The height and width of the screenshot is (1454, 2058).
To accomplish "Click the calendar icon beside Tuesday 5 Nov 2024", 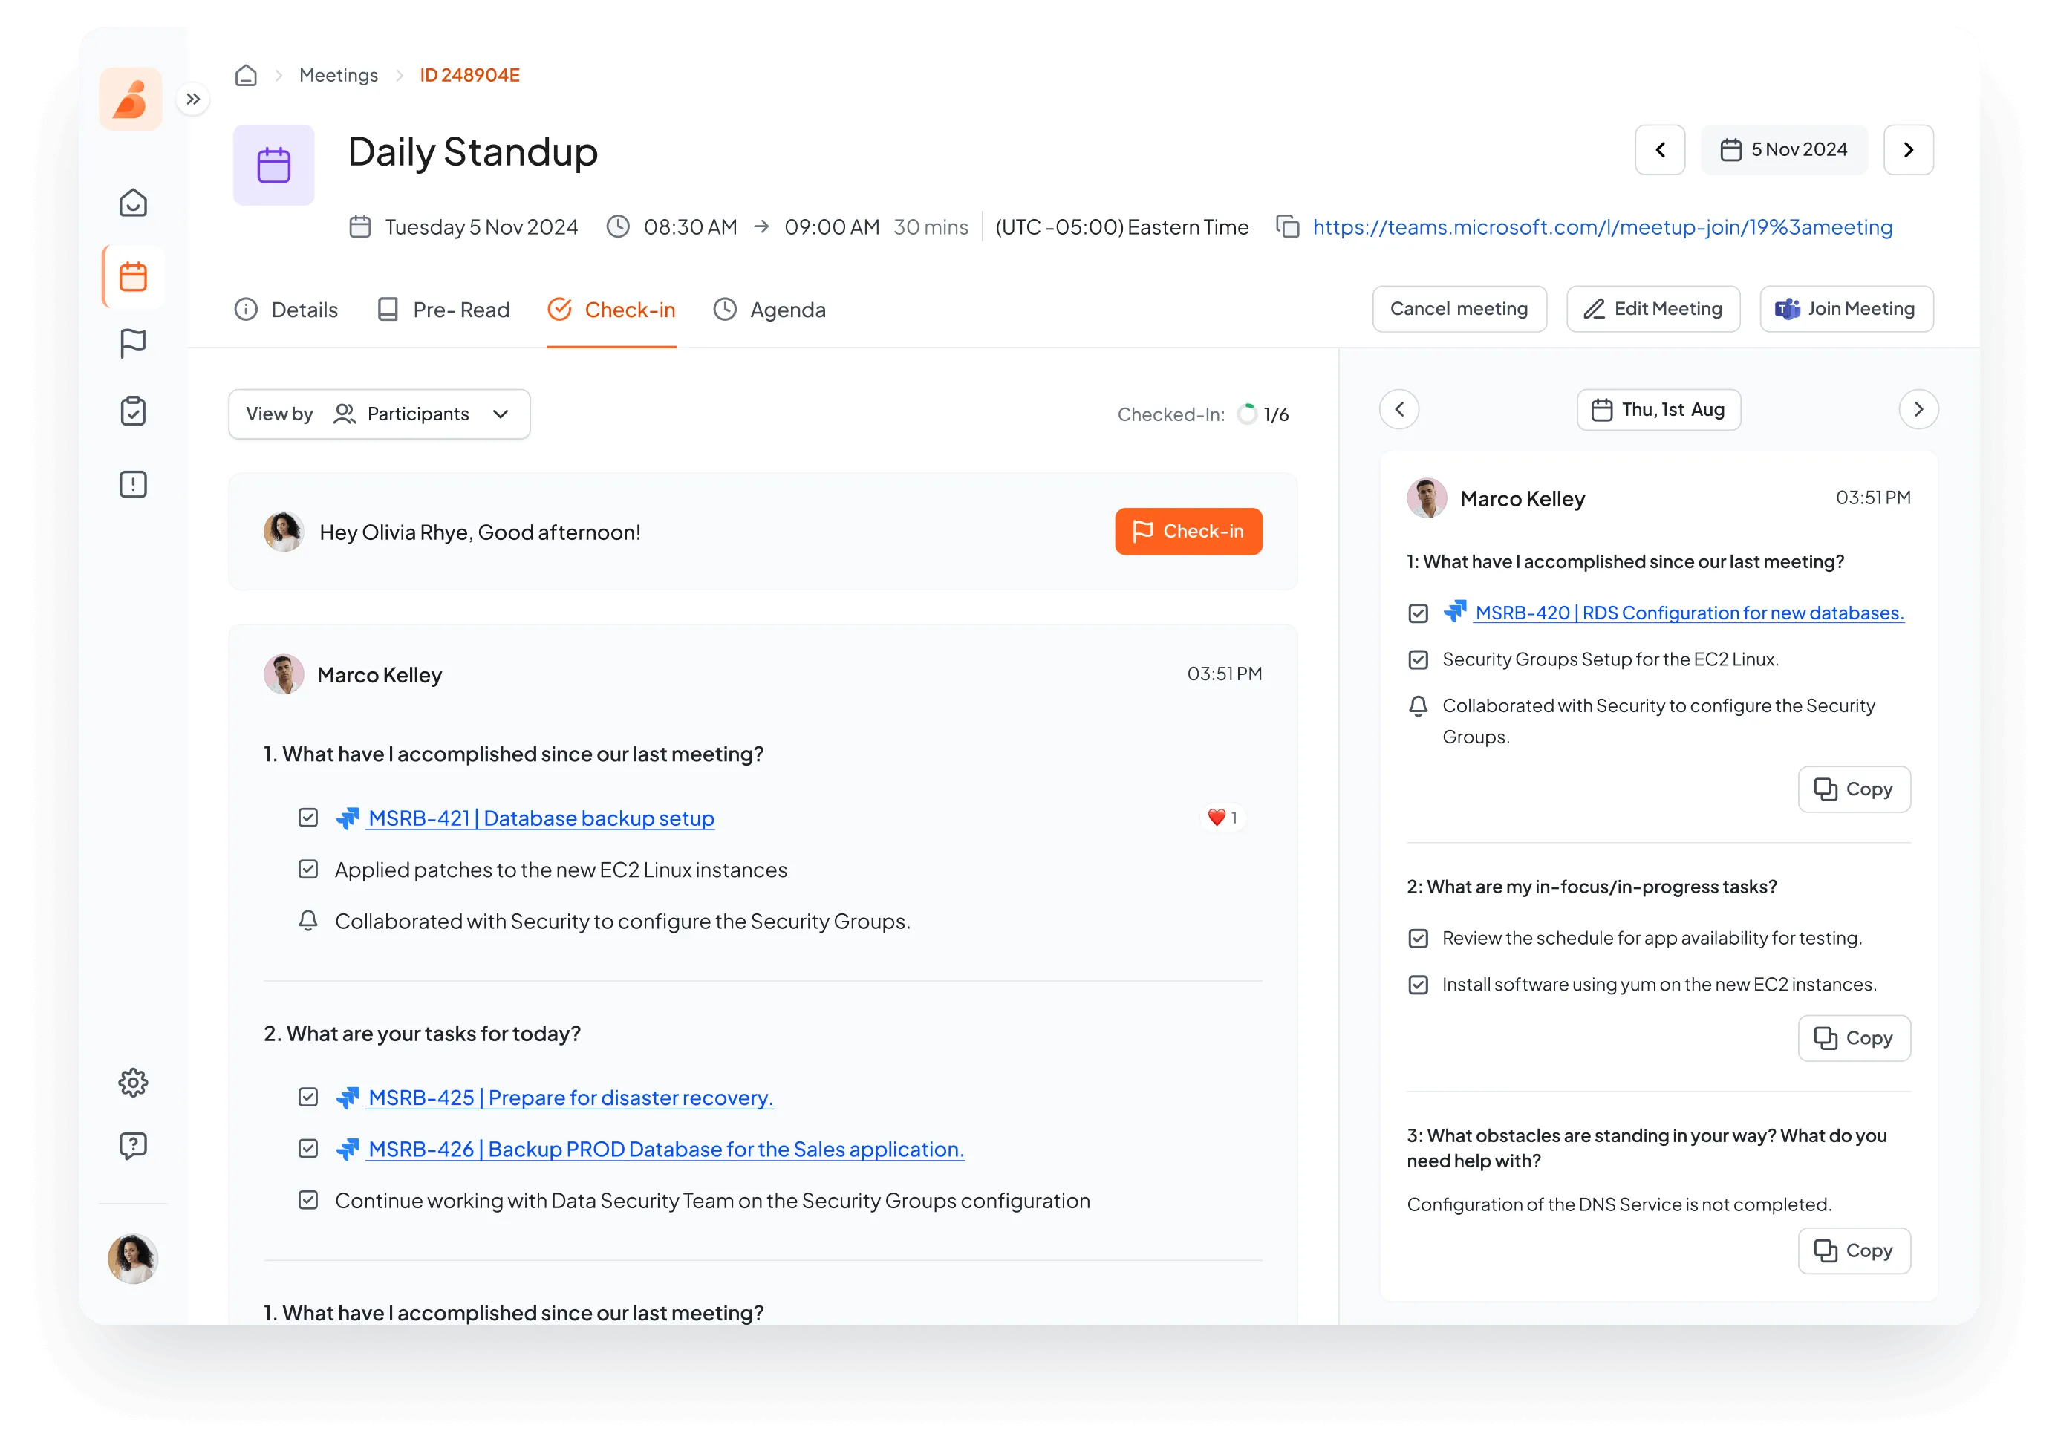I will click(359, 226).
